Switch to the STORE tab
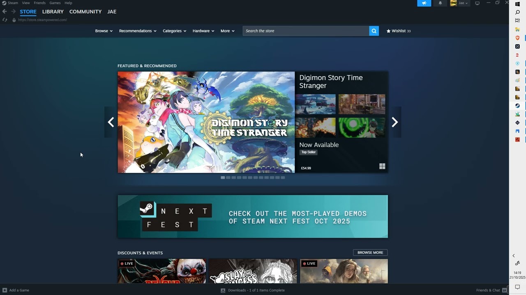 click(28, 11)
